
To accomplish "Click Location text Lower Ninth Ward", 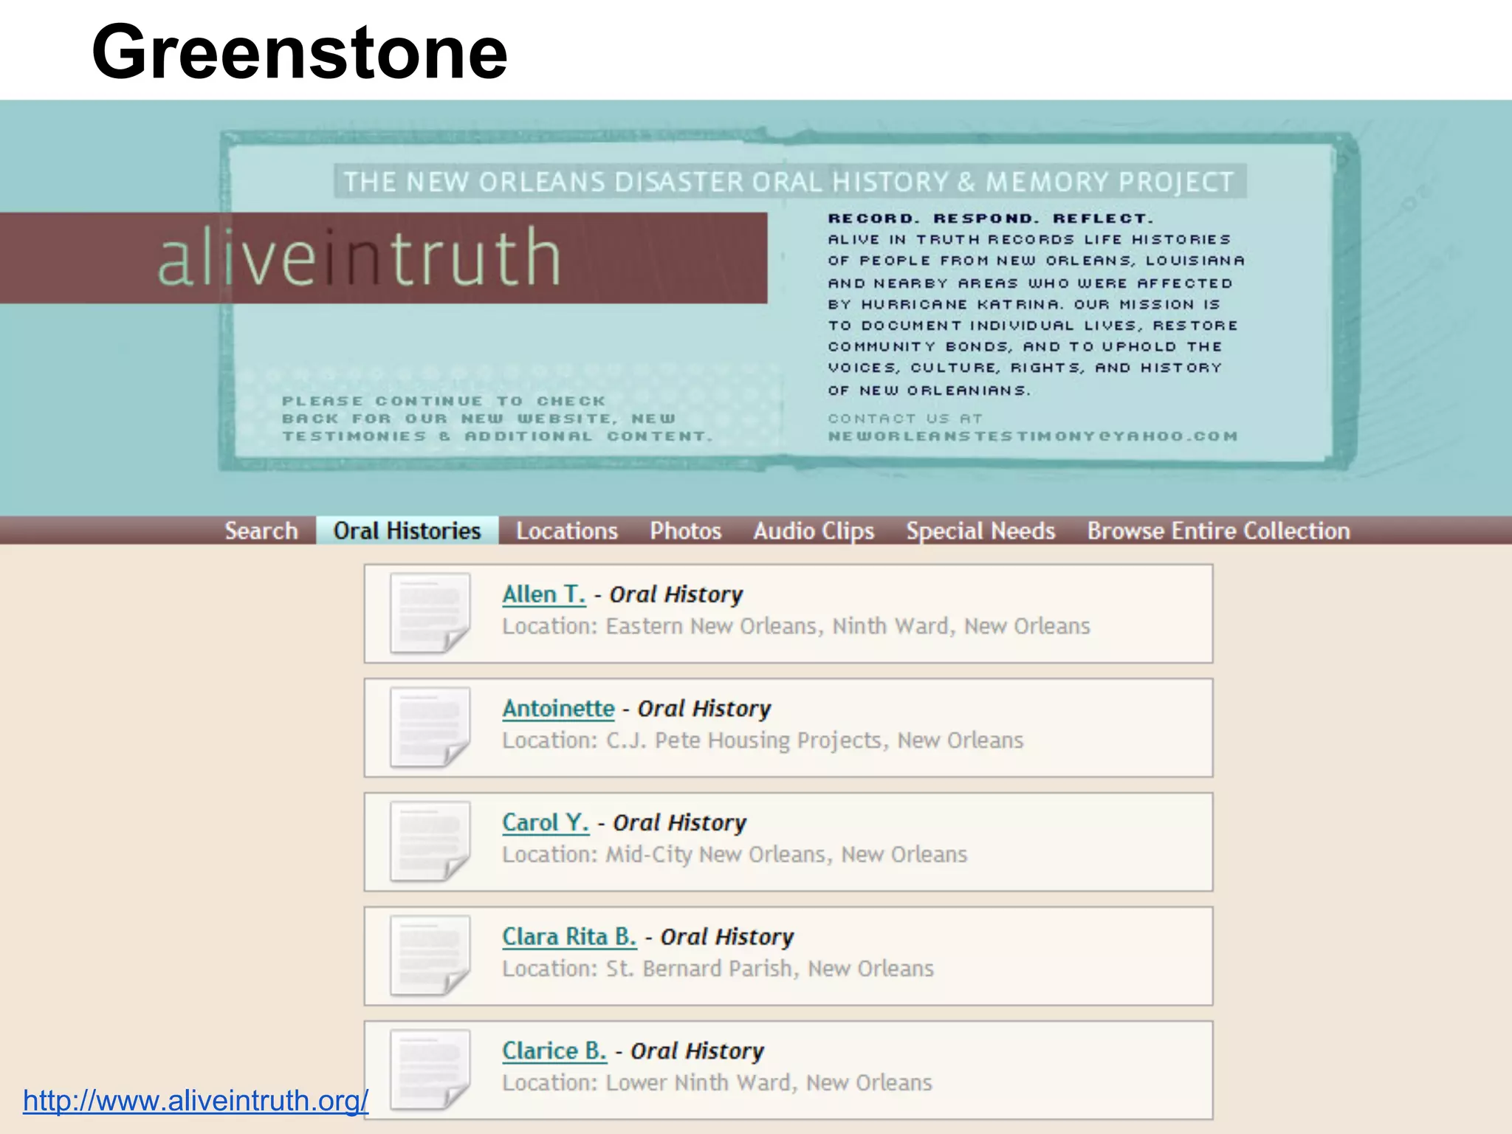I will click(717, 1083).
